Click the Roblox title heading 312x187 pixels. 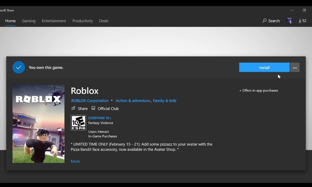85,91
